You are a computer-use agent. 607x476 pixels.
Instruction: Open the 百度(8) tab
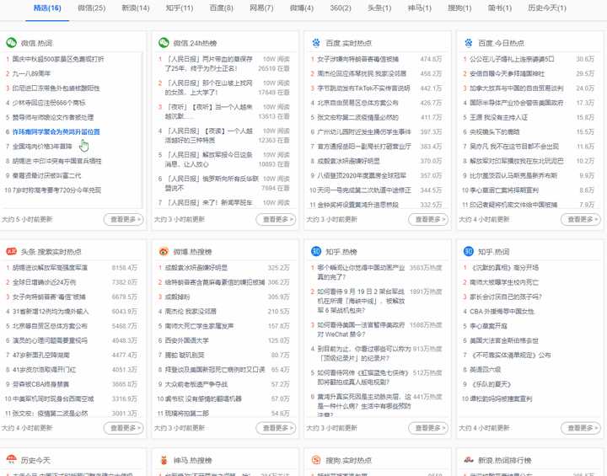point(222,8)
